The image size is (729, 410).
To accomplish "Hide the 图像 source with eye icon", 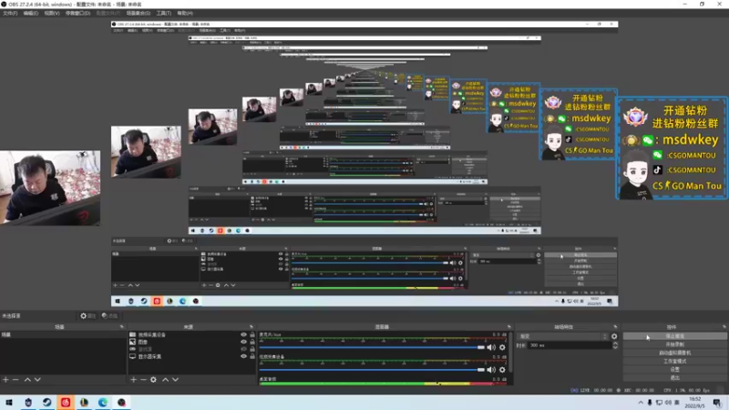I will point(243,342).
